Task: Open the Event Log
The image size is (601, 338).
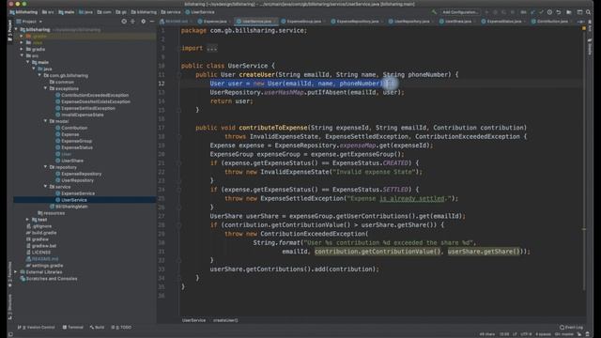Action: [x=571, y=328]
